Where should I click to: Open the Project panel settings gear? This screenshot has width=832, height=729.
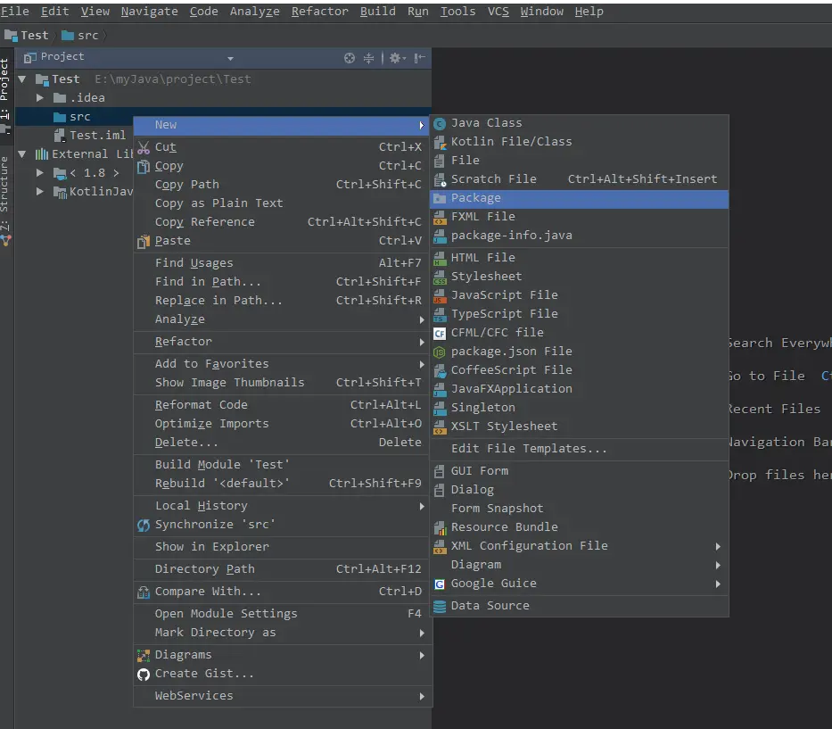pyautogui.click(x=397, y=58)
